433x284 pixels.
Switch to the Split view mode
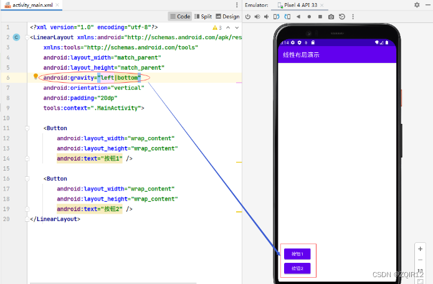(203, 17)
